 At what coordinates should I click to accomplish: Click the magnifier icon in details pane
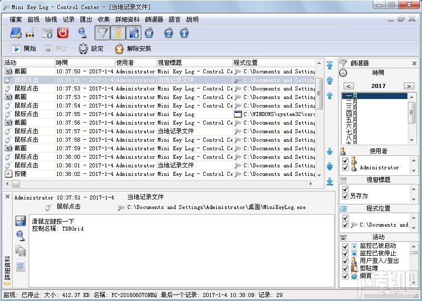(21, 236)
